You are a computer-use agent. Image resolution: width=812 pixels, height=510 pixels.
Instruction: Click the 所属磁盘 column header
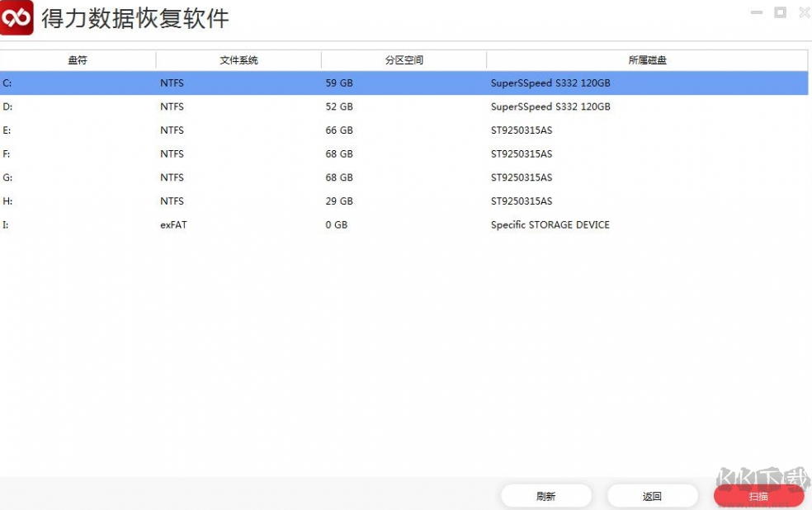tap(646, 59)
